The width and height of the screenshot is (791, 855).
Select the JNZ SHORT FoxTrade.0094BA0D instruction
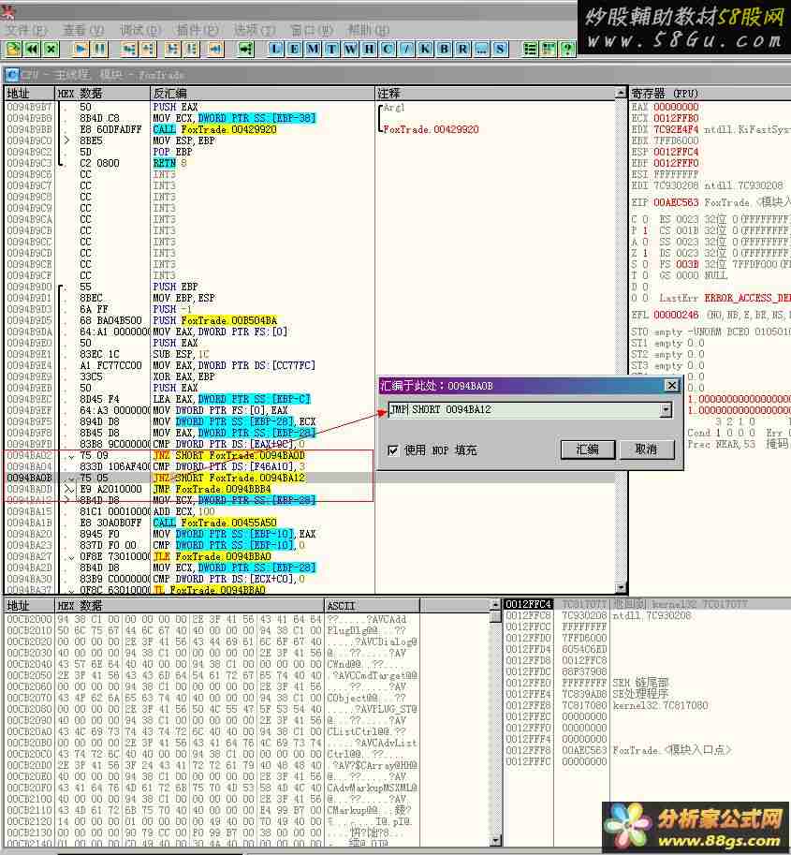[229, 455]
